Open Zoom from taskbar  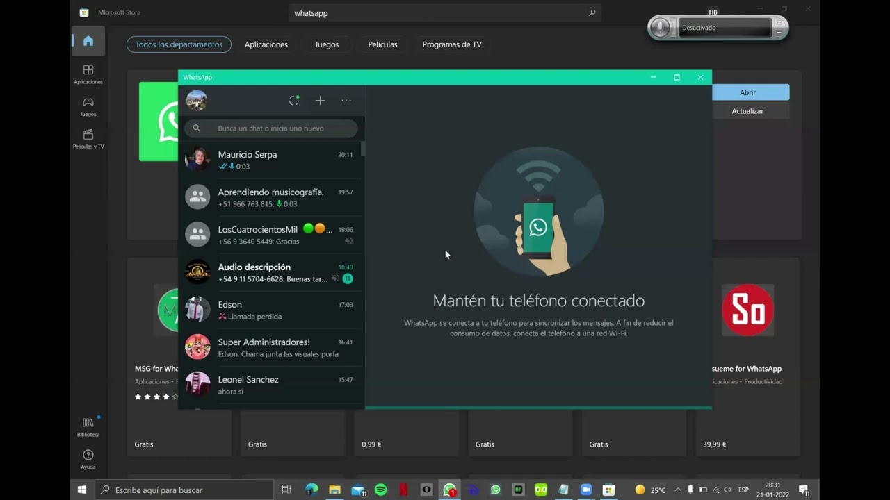[586, 490]
